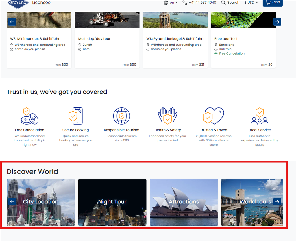Click the 'Responsible Tourism' feature heading
This screenshot has height=241, width=296.
122,130
